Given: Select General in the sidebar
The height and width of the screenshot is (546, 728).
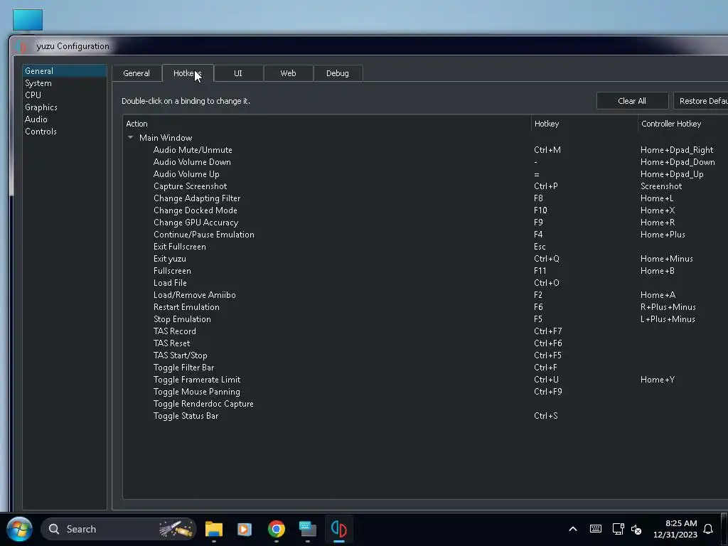Looking at the screenshot, I should (65, 70).
